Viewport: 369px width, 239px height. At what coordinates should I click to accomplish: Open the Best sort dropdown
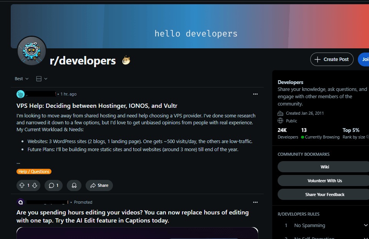22,79
